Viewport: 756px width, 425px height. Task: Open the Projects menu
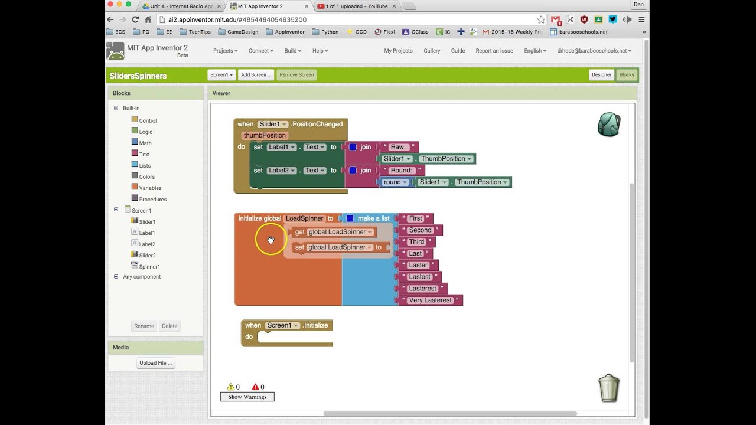point(225,51)
